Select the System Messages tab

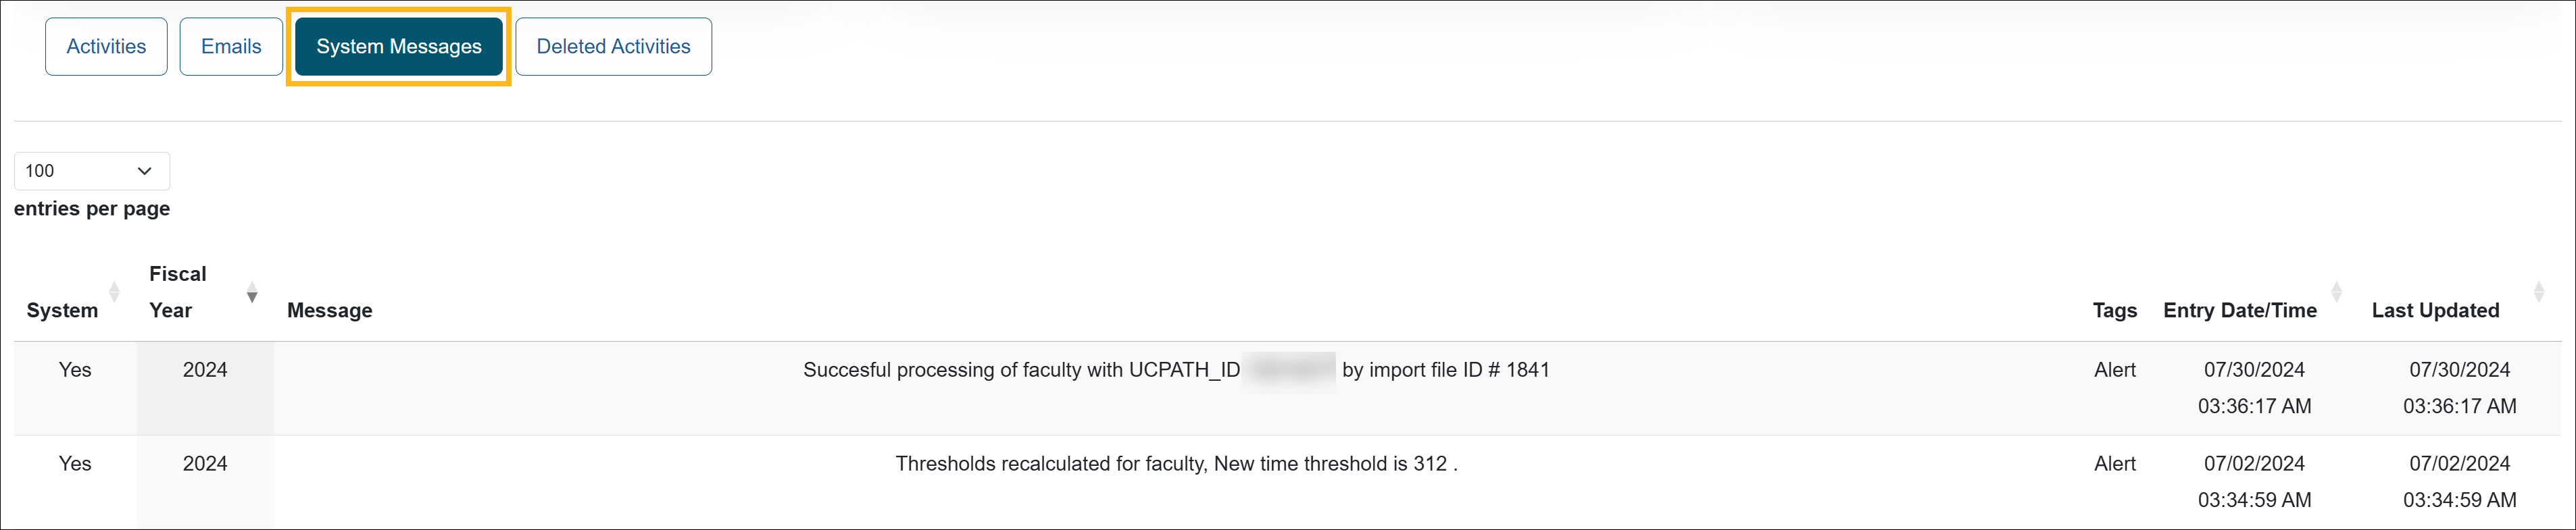point(397,46)
